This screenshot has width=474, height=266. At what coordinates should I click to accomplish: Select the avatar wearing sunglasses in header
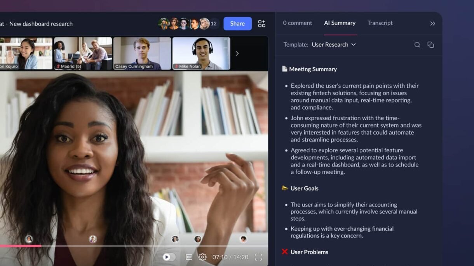tap(184, 24)
